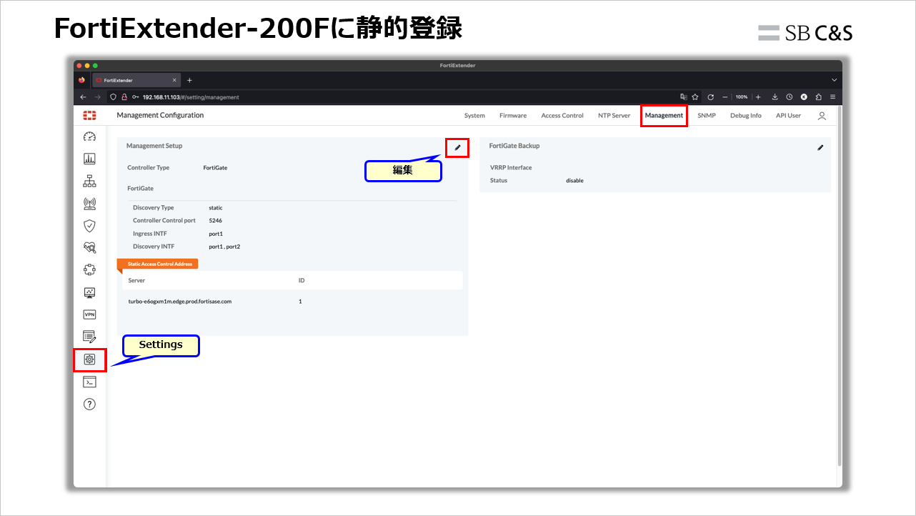The height and width of the screenshot is (516, 916).
Task: Select the VPN icon in the left sidebar
Action: click(x=89, y=314)
